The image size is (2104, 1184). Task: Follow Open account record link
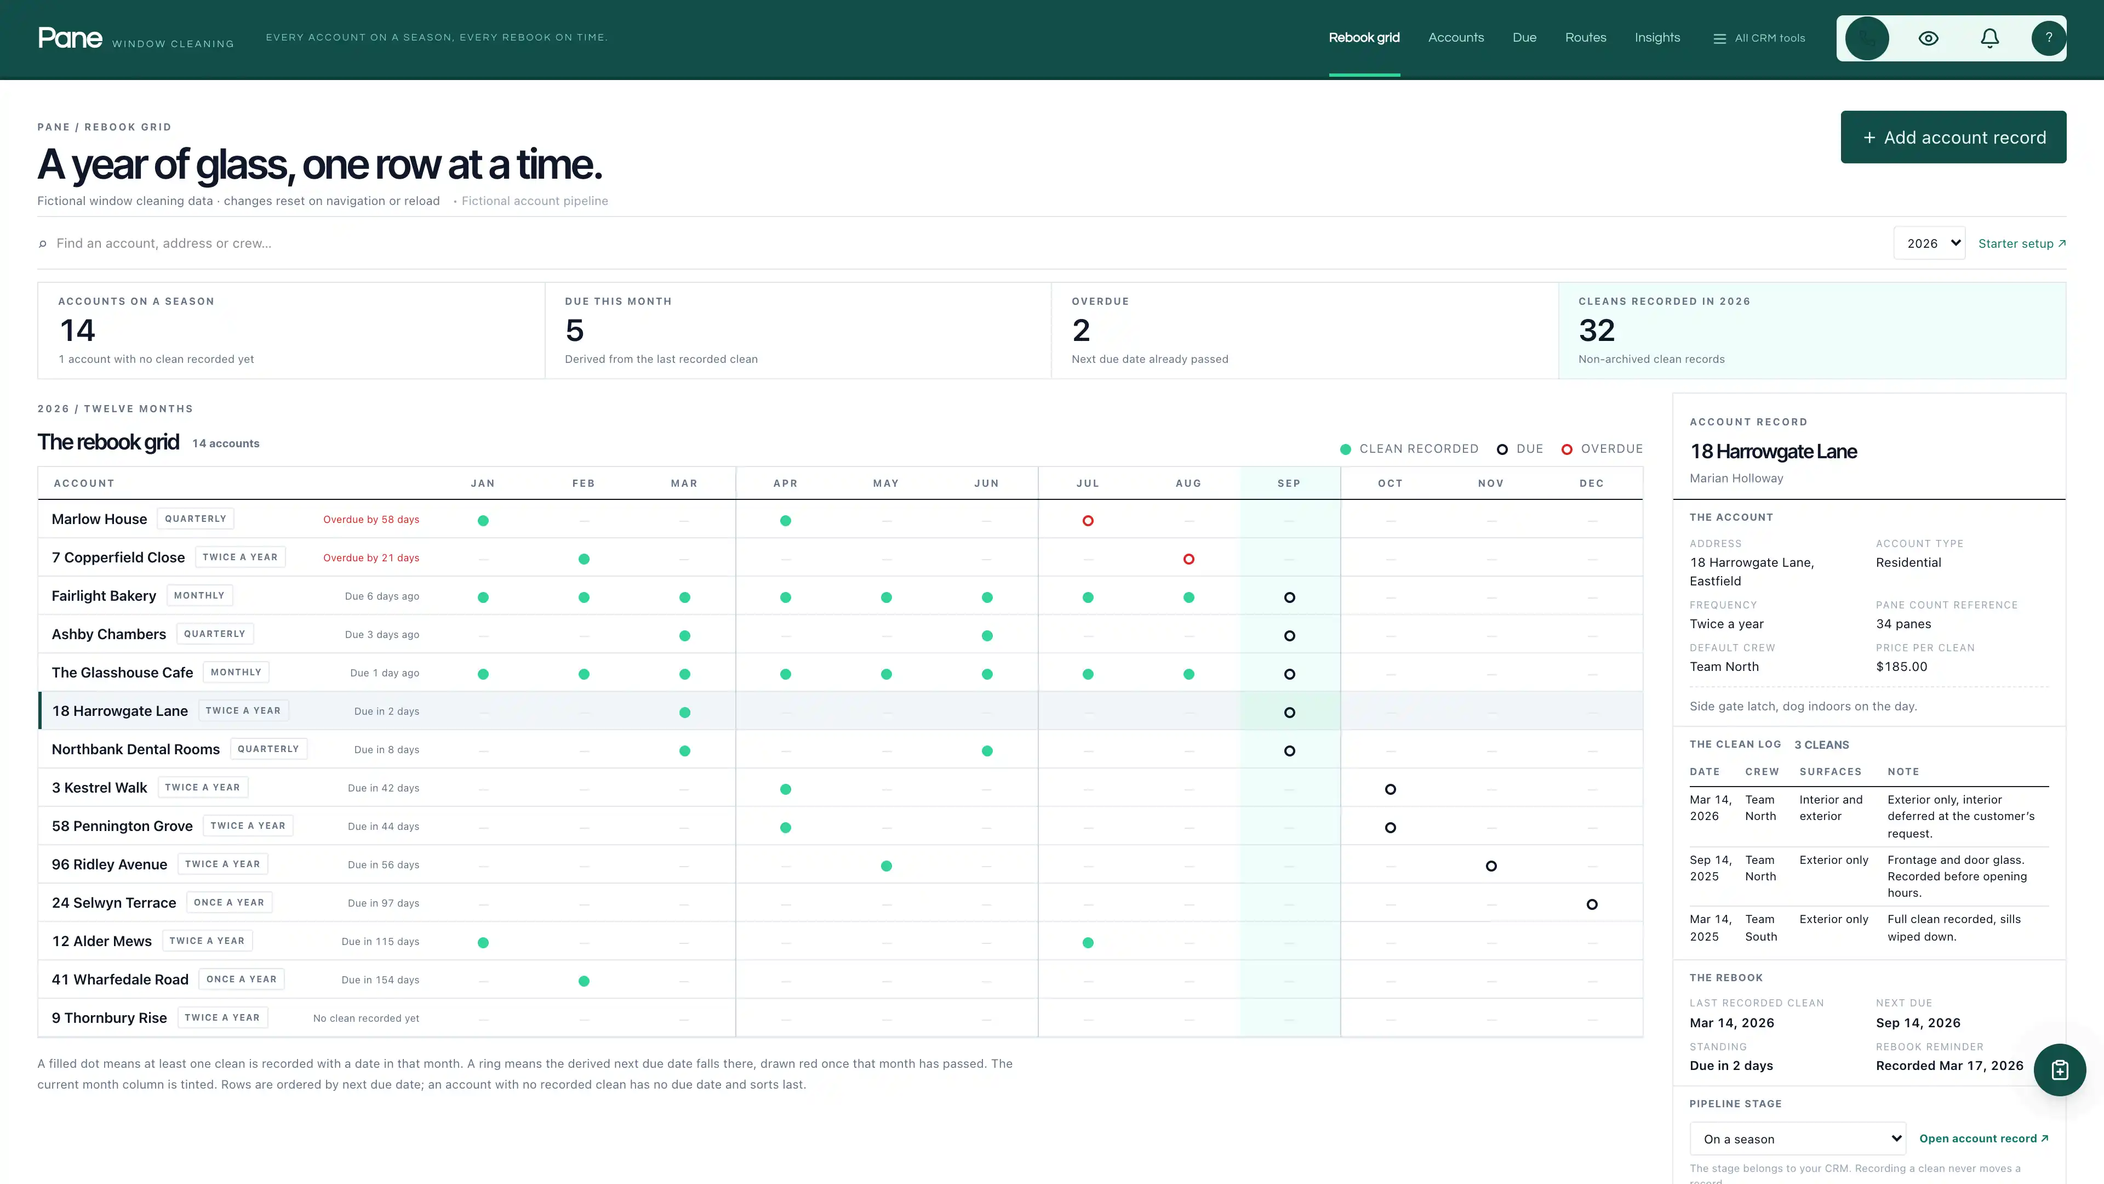1983,1139
